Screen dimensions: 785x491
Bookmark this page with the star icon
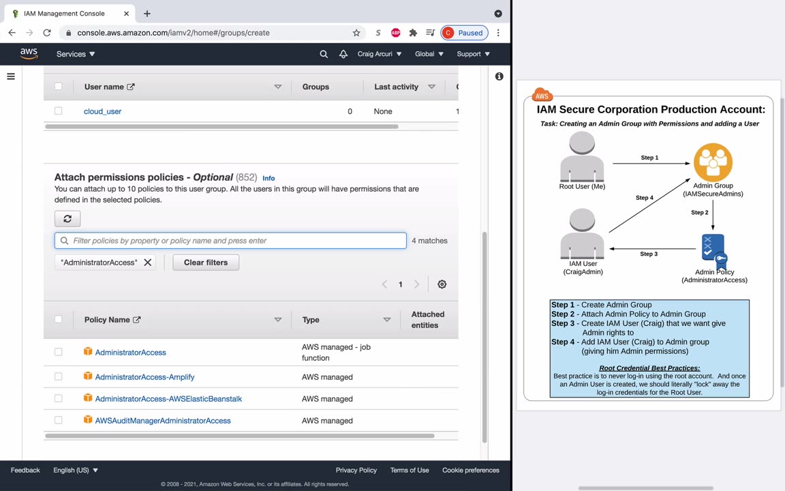click(x=356, y=33)
